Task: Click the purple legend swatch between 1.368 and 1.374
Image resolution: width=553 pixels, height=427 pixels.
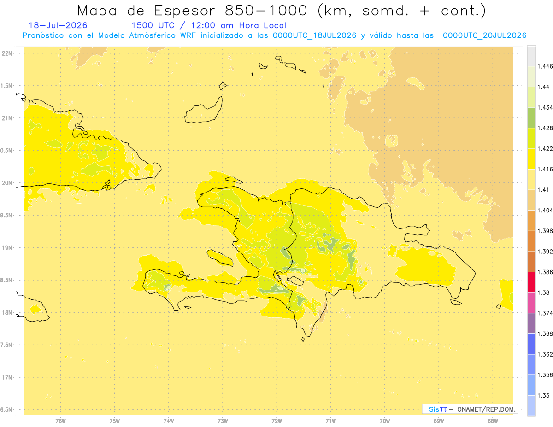Action: (x=531, y=323)
